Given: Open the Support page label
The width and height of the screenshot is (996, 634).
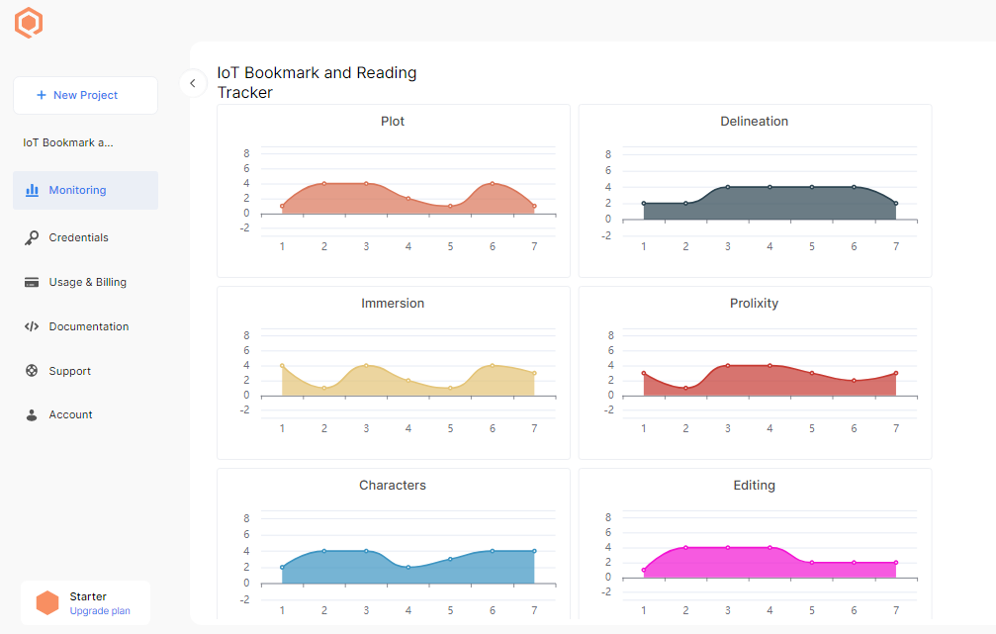Looking at the screenshot, I should 70,371.
